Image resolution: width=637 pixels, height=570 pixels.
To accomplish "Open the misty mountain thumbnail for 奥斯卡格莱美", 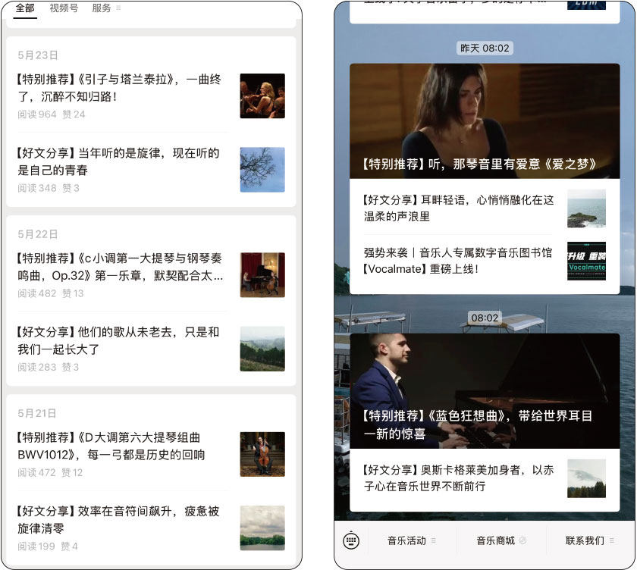I will click(x=586, y=478).
